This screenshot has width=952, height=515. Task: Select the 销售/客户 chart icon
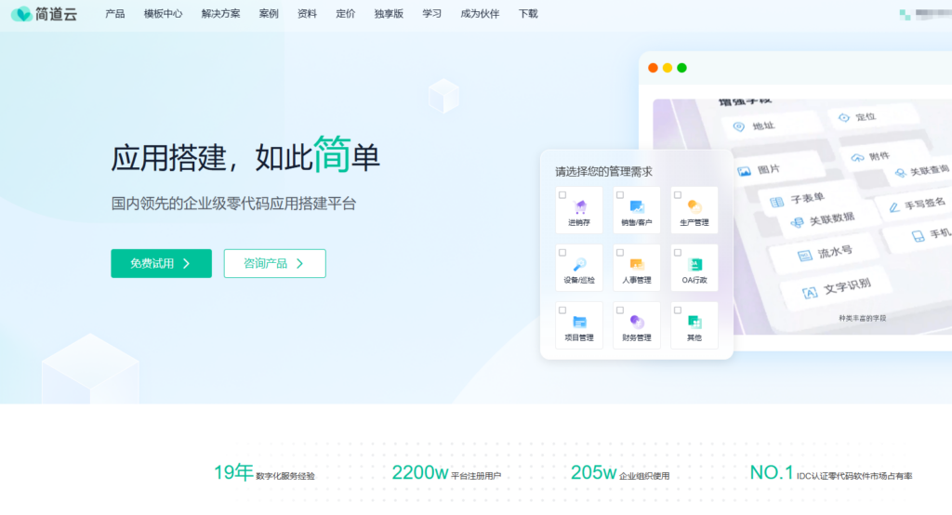tap(636, 206)
